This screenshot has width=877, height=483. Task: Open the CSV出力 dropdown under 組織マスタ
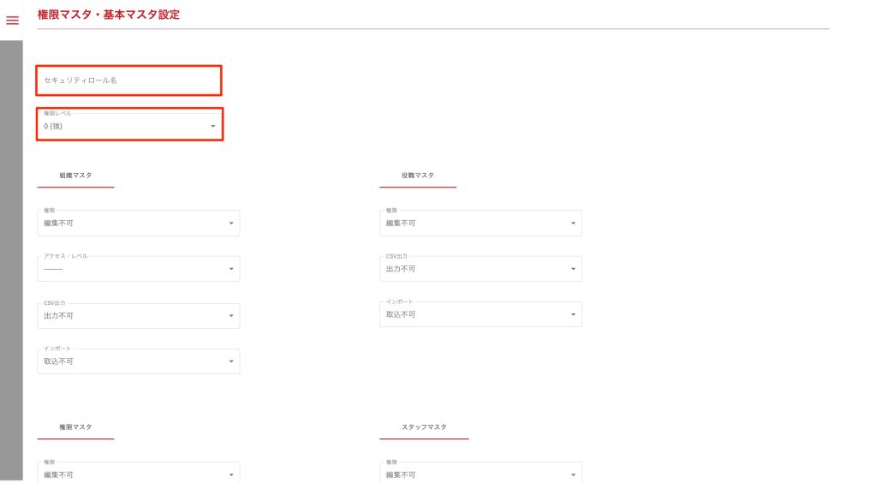pos(138,315)
